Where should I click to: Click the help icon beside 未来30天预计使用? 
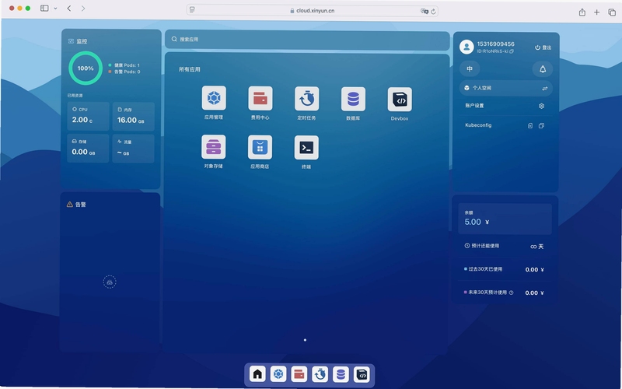pyautogui.click(x=511, y=293)
